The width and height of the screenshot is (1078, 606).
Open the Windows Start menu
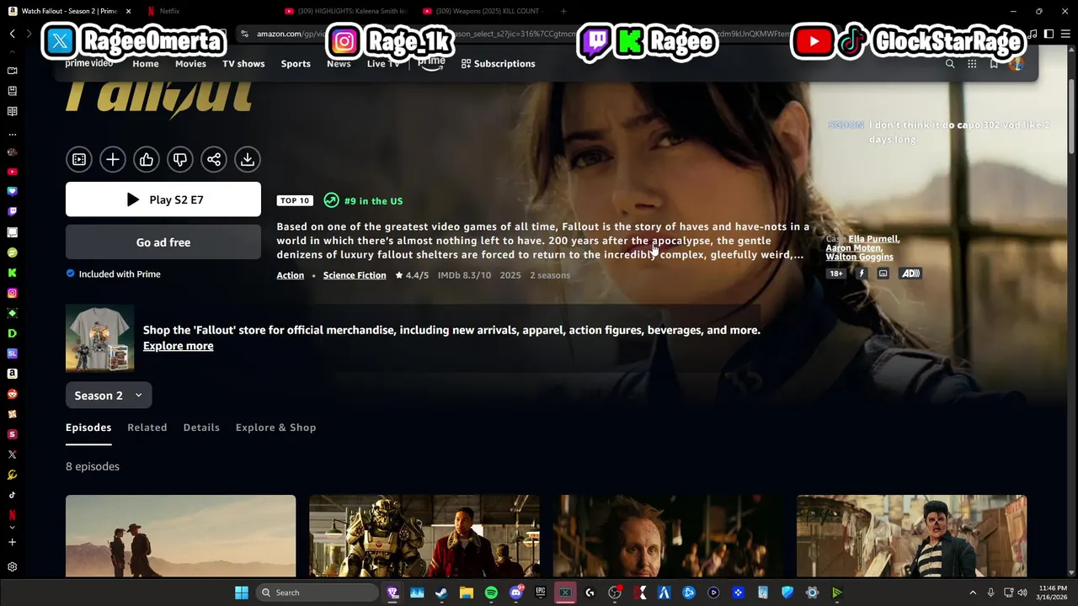point(242,593)
